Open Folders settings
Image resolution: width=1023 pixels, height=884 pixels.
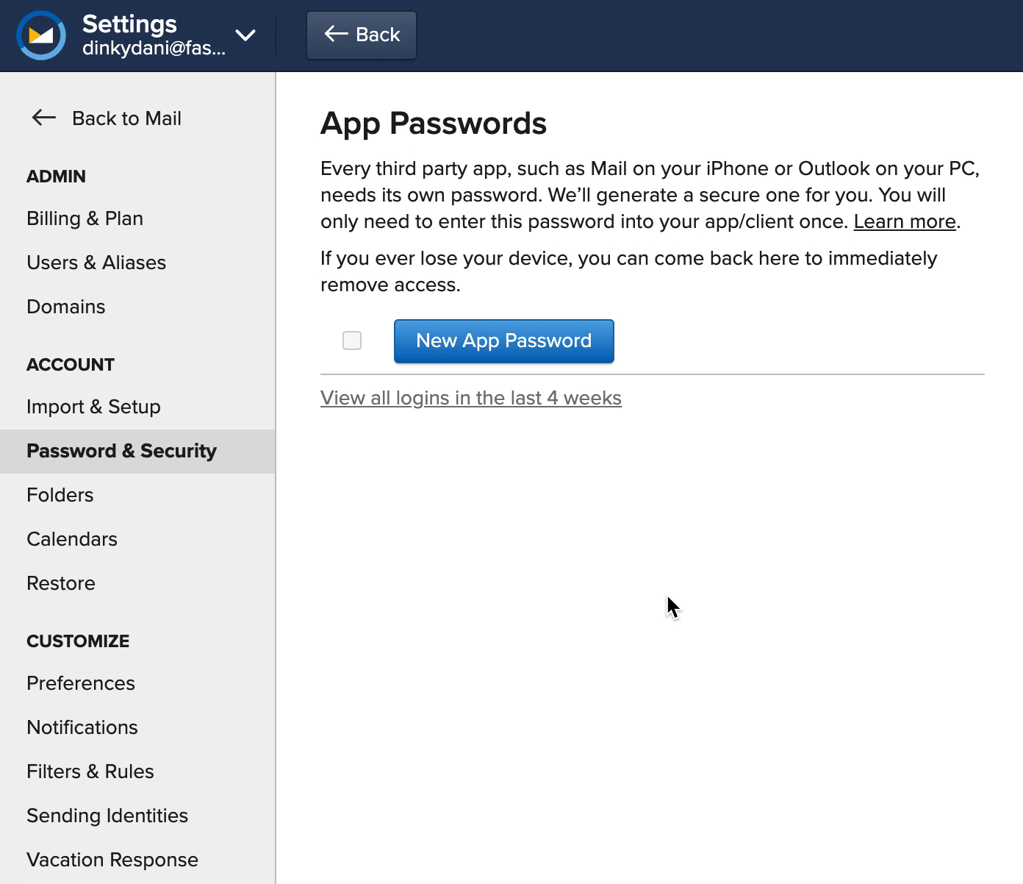[x=60, y=495]
